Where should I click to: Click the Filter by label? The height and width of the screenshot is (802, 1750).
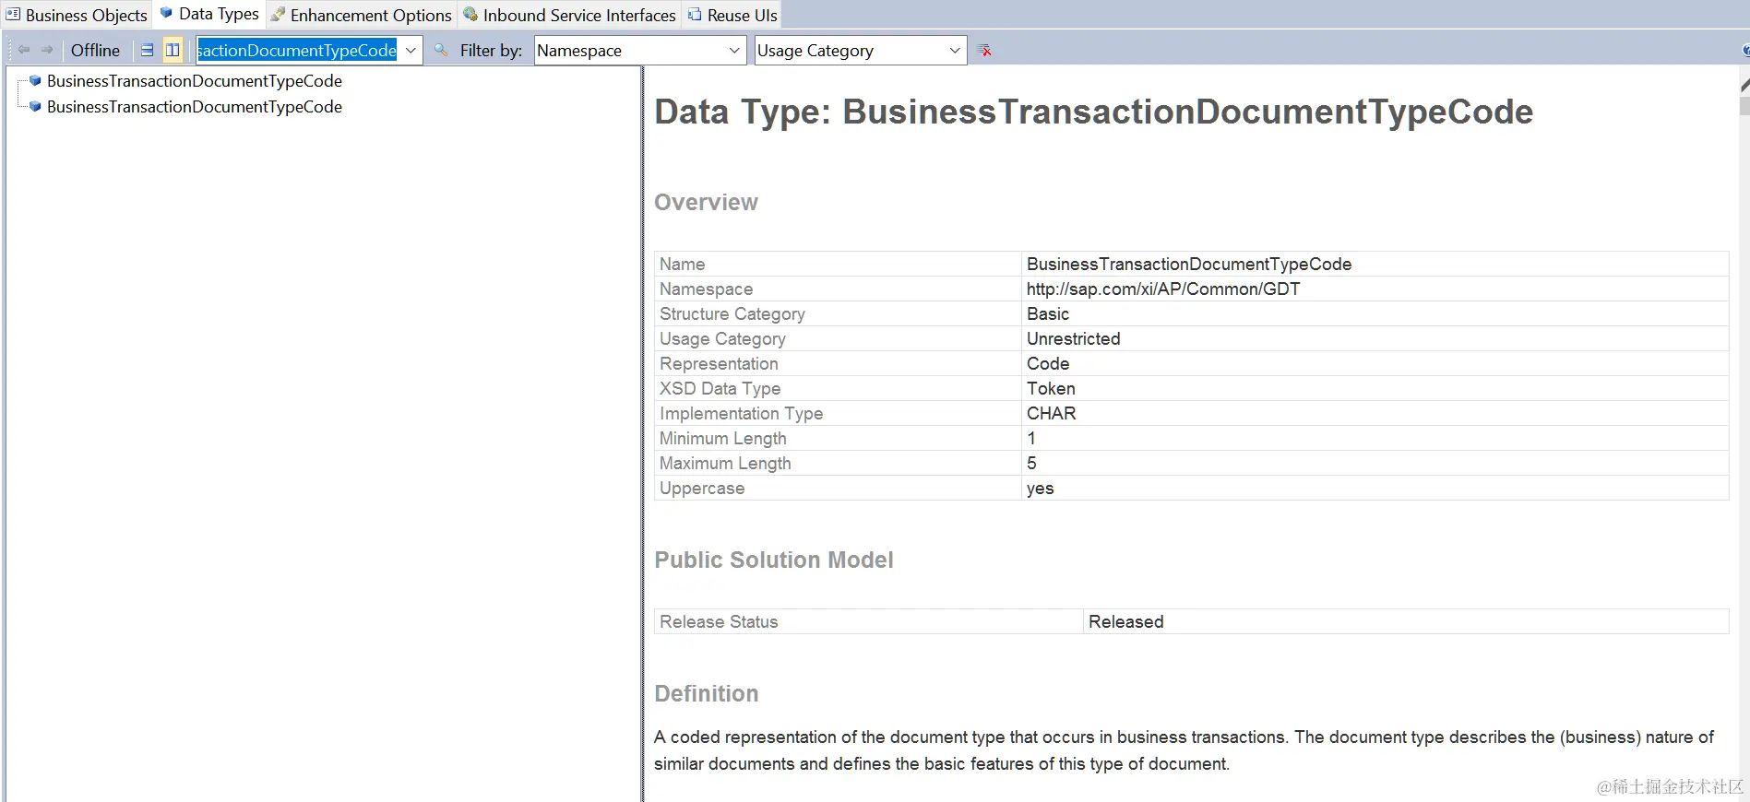[x=491, y=50]
